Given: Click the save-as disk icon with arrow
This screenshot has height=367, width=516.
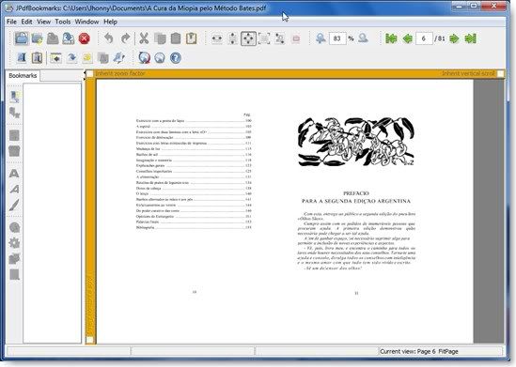Looking at the screenshot, I should click(x=69, y=38).
